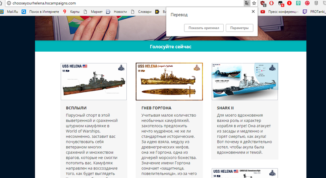Image resolution: width=326 pixels, height=178 pixels.
Task: Open the Новости bookmark
Action: coord(117,12)
